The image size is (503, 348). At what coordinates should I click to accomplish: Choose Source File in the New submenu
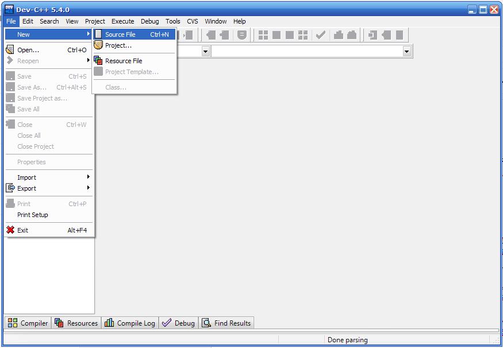click(134, 34)
